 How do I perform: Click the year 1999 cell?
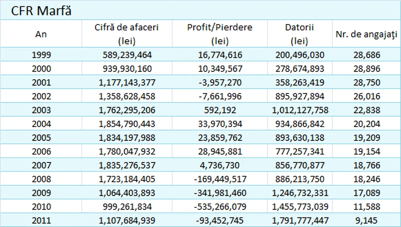click(41, 55)
